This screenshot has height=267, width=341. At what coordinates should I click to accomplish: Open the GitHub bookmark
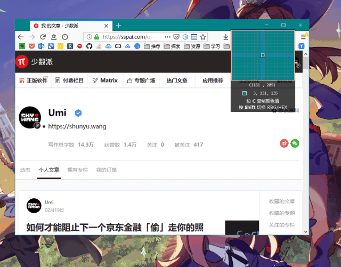(x=89, y=46)
